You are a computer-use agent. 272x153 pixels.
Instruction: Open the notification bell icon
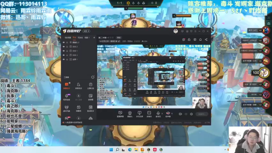pos(200,39)
